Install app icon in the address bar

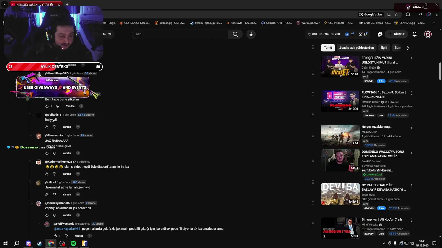coord(389,14)
